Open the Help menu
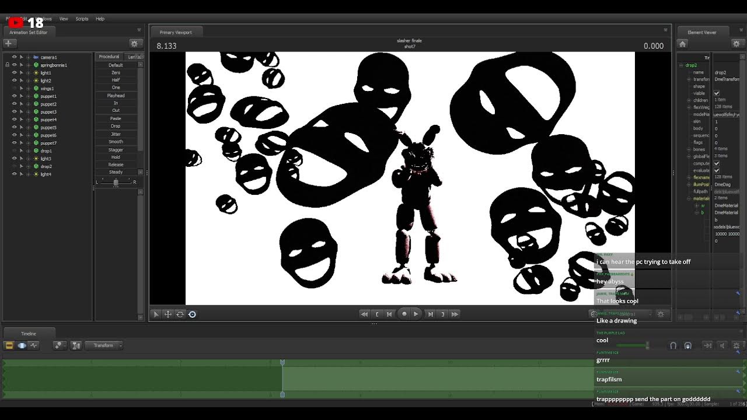The image size is (747, 420). coord(100,19)
